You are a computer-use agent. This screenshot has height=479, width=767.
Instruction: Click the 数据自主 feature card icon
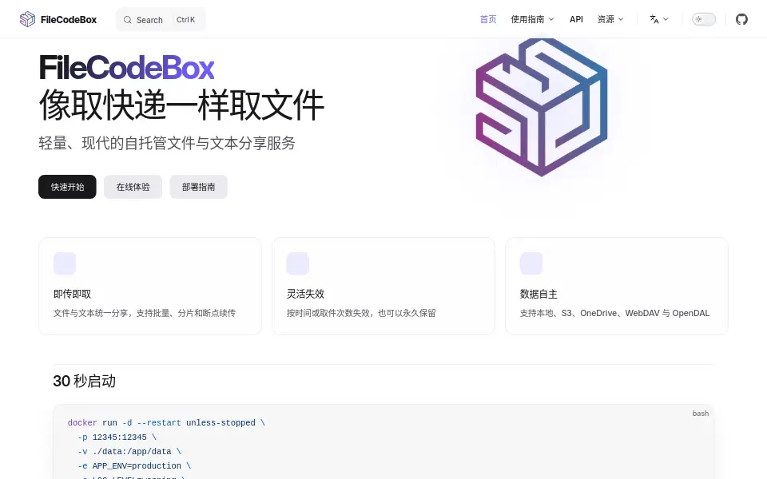coord(531,263)
